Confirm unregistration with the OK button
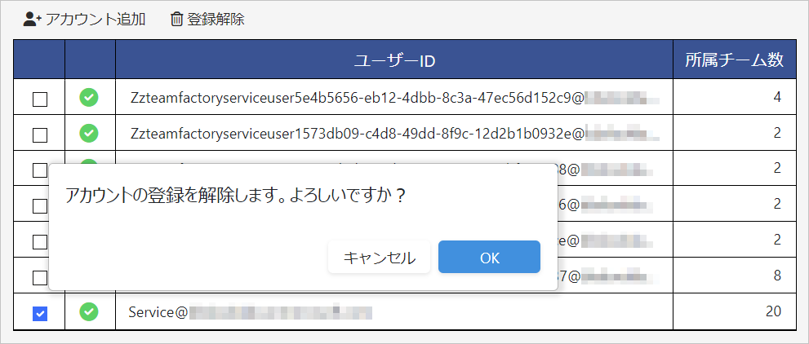 pos(489,258)
